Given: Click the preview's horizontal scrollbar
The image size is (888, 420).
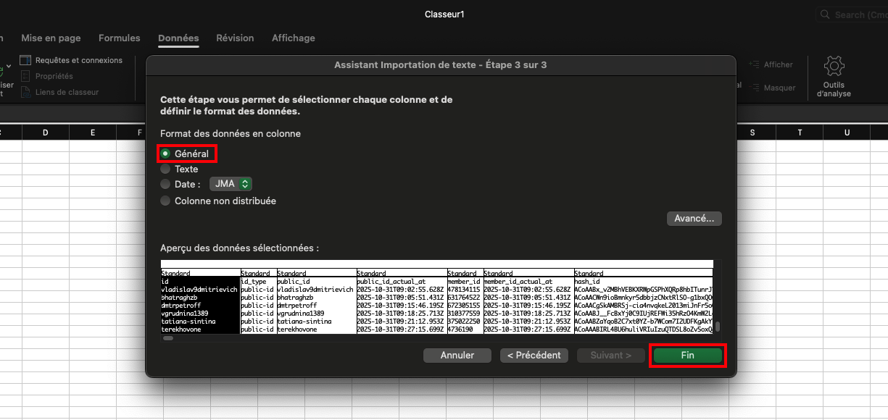Looking at the screenshot, I should click(x=167, y=337).
